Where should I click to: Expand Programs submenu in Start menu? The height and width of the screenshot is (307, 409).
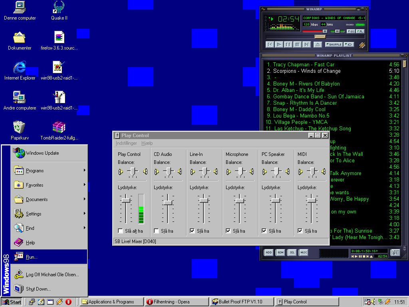tap(49, 170)
